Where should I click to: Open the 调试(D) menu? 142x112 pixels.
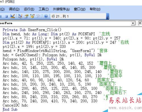point(14,9)
